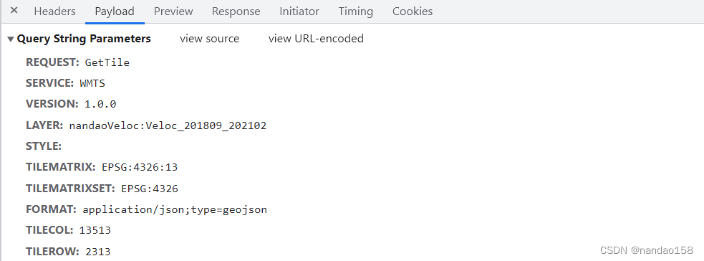Collapse Query String Parameters section
The height and width of the screenshot is (261, 704).
[x=11, y=39]
